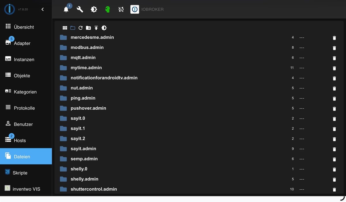Delete the pushover.admin folder
The image size is (346, 202).
(334, 108)
